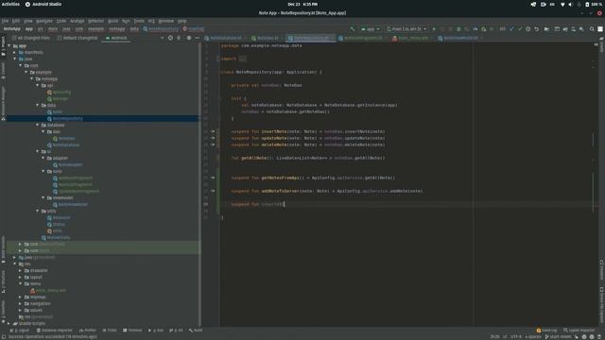Click the VCS rollback arrow icon
Screen dimensions: 605x340
point(536,29)
